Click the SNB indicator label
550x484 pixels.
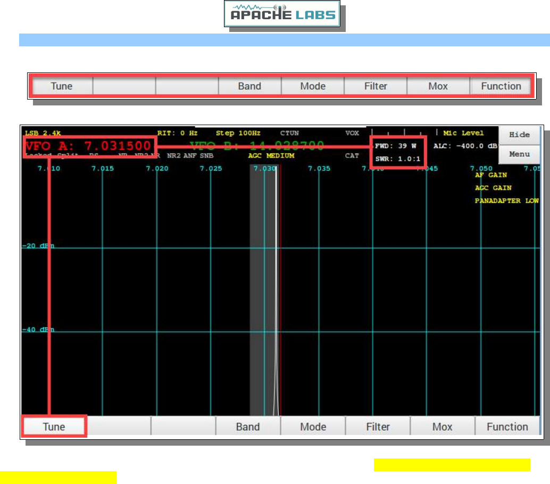click(206, 155)
